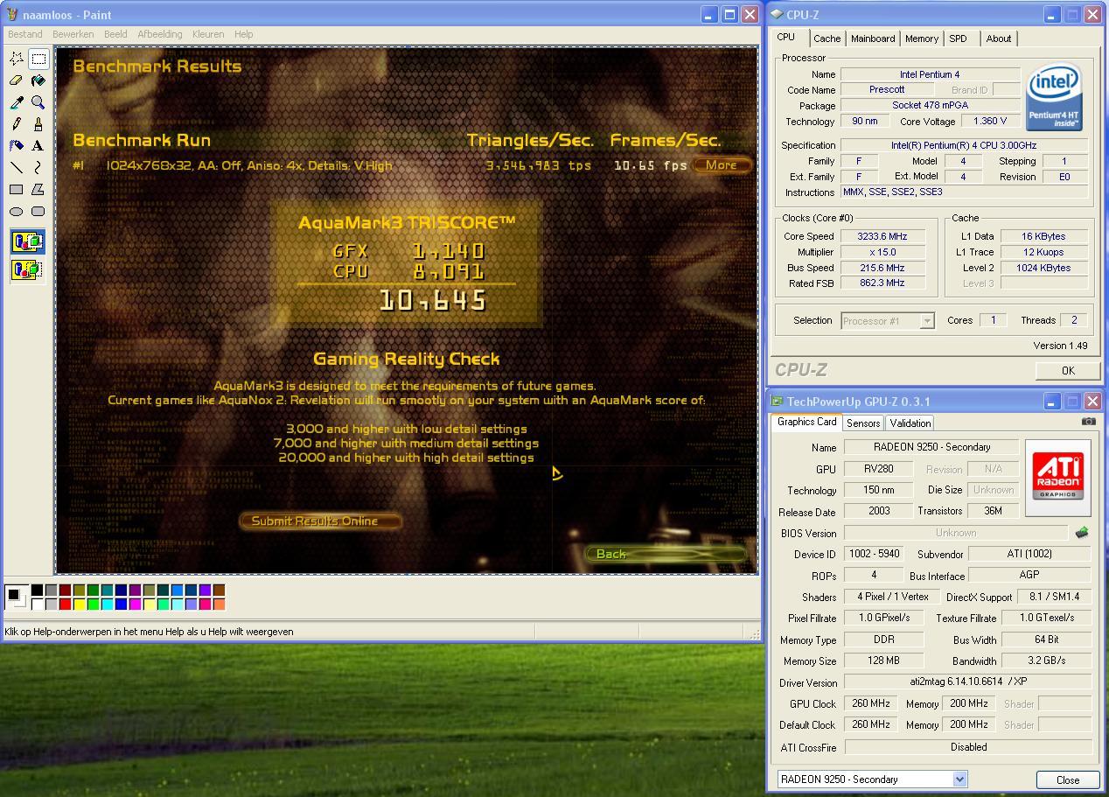Pick the white swatch in Paint palette

[x=37, y=604]
